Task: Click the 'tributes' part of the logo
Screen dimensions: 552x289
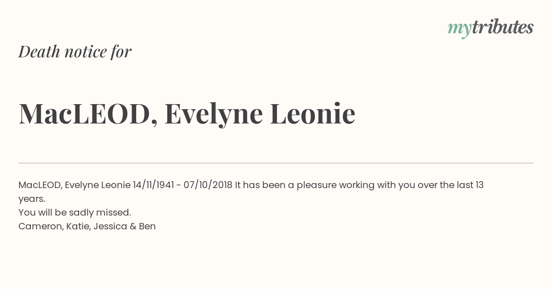Action: click(503, 27)
